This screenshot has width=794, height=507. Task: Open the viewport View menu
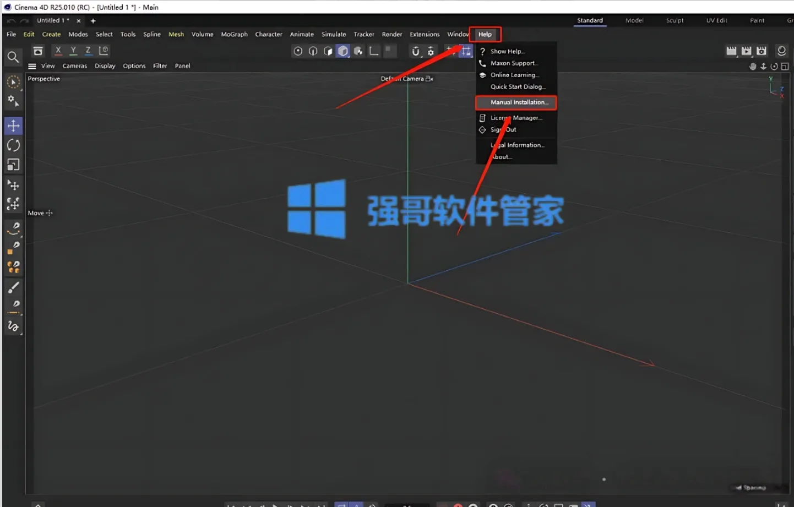(48, 66)
